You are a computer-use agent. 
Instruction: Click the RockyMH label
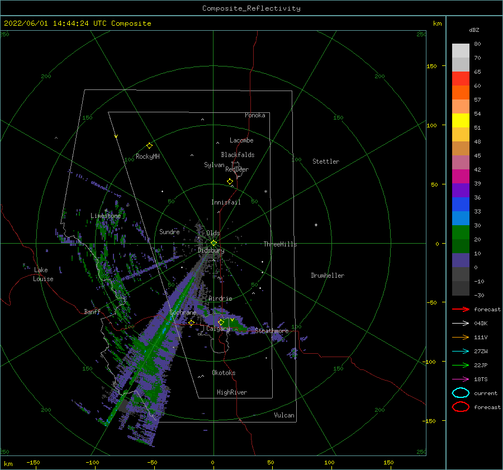pos(148,156)
